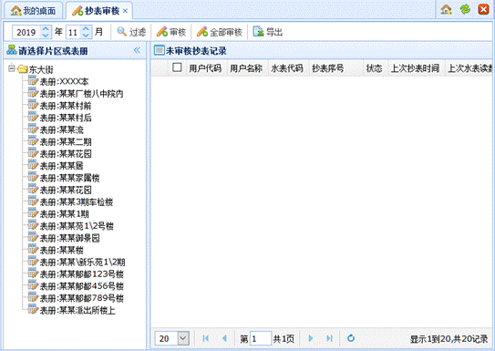
Task: Click the 过滤 filter button
Action: click(x=131, y=32)
